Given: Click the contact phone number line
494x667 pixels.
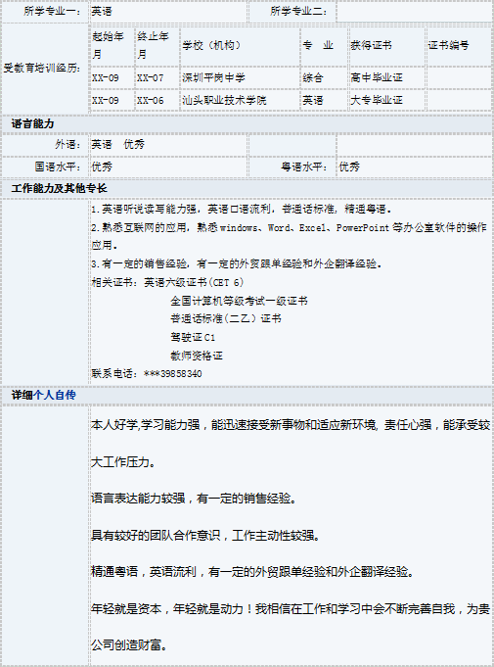Looking at the screenshot, I should [x=147, y=374].
